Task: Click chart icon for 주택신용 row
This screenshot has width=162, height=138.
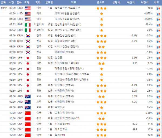Action: click(x=158, y=107)
